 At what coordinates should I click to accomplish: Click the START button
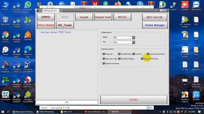pyautogui.click(x=134, y=100)
